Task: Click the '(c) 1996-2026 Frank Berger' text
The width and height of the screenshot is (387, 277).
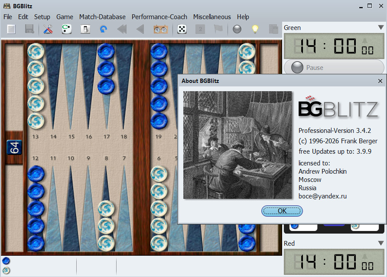Action: point(338,141)
